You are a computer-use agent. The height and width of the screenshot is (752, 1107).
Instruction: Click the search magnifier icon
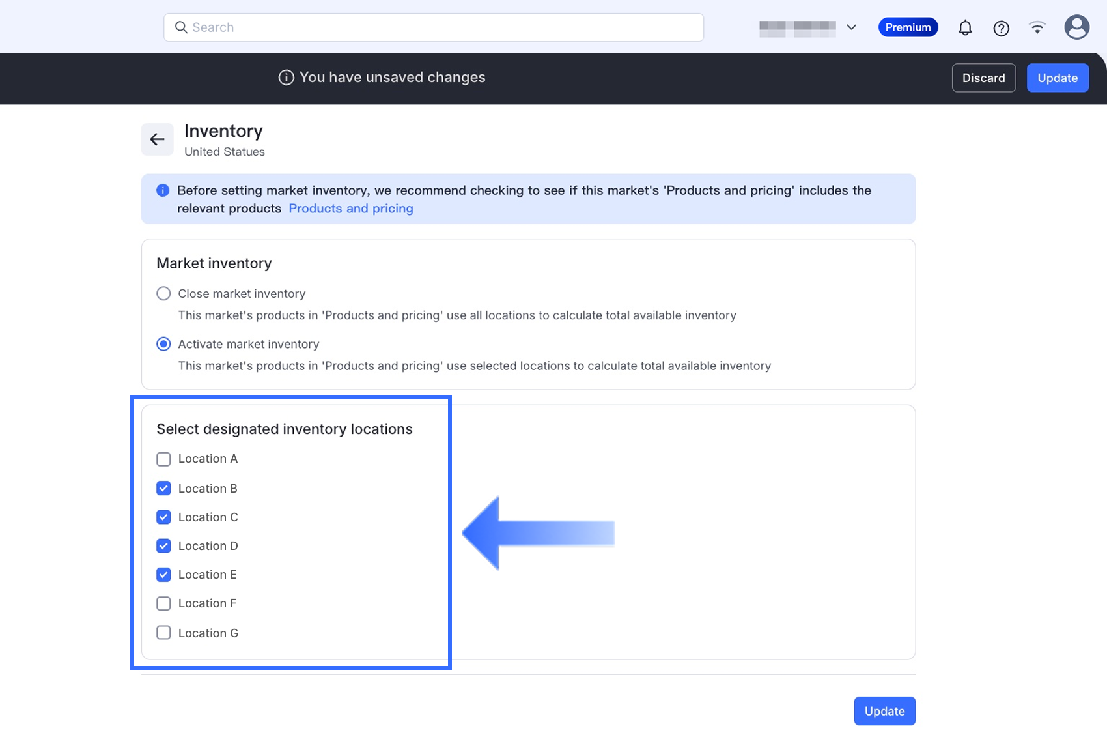click(181, 27)
